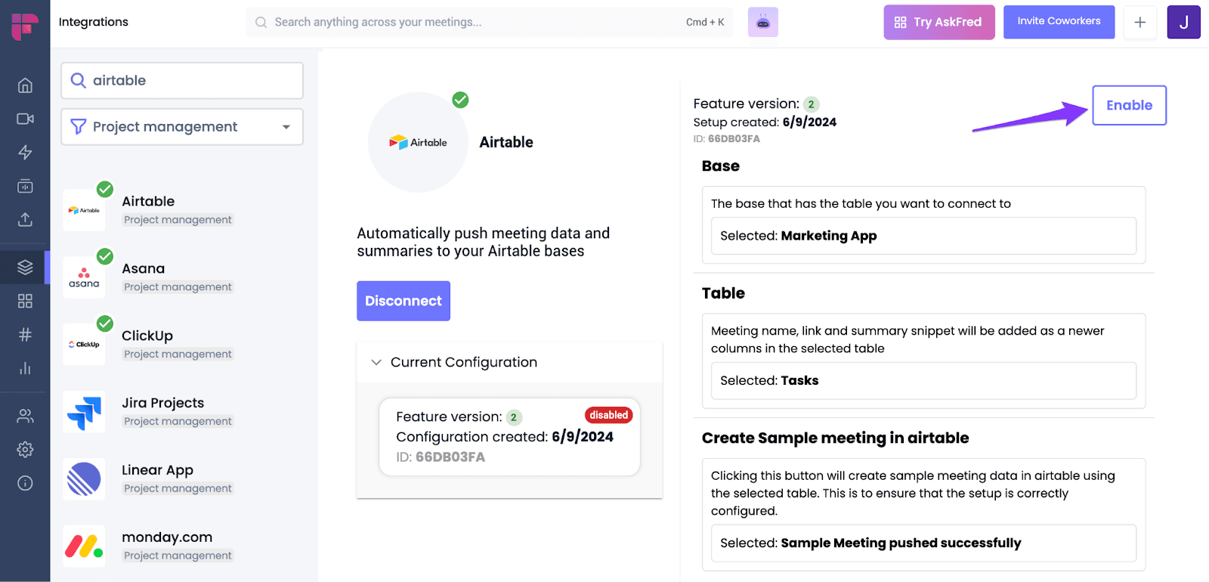This screenshot has height=582, width=1209.
Task: Click the Integrations page title
Action: 94,22
